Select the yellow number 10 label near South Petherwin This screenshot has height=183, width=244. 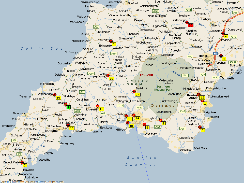(111, 79)
